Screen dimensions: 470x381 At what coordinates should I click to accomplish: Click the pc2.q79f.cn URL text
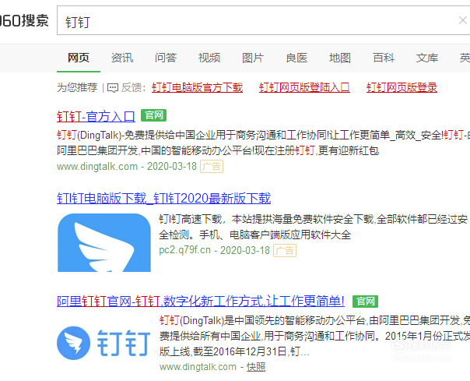tap(185, 250)
